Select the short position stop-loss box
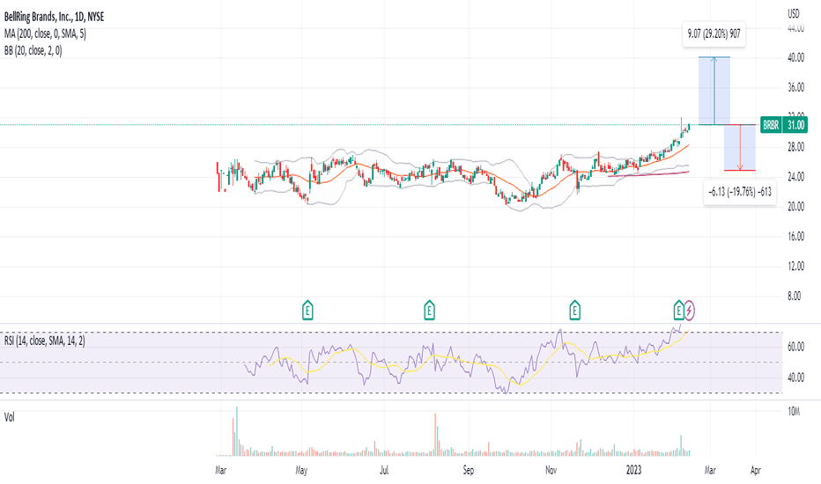Screen dimensions: 821x484 point(740,148)
